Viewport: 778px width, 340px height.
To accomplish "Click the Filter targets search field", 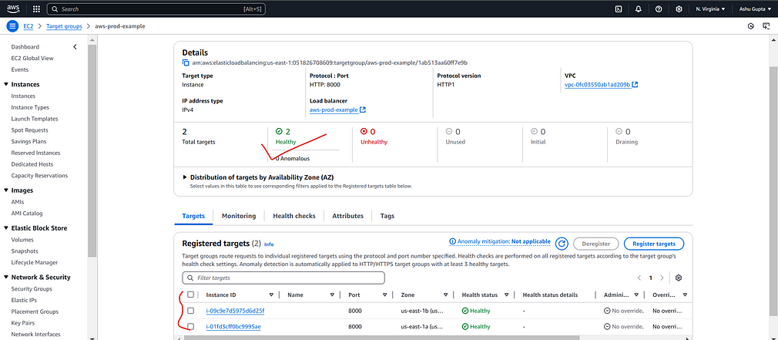I will coord(283,278).
